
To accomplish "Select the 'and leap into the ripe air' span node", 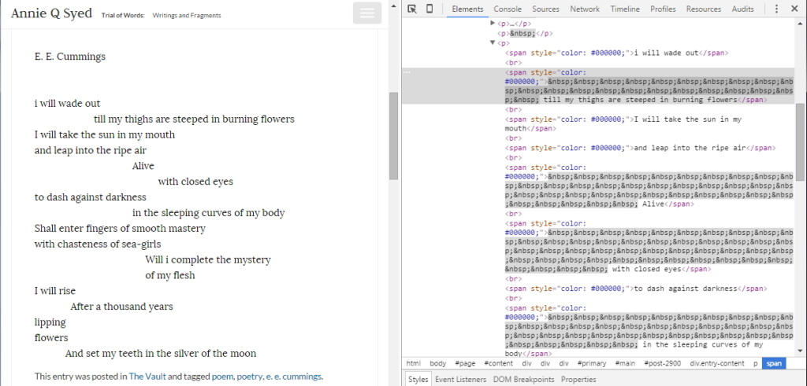I will [640, 148].
